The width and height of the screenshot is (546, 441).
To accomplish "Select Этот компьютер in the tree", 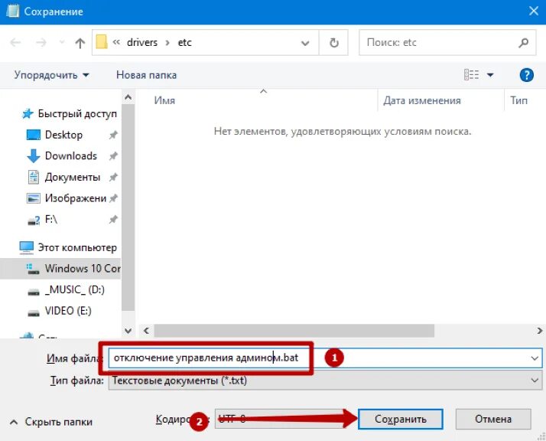I will point(69,247).
